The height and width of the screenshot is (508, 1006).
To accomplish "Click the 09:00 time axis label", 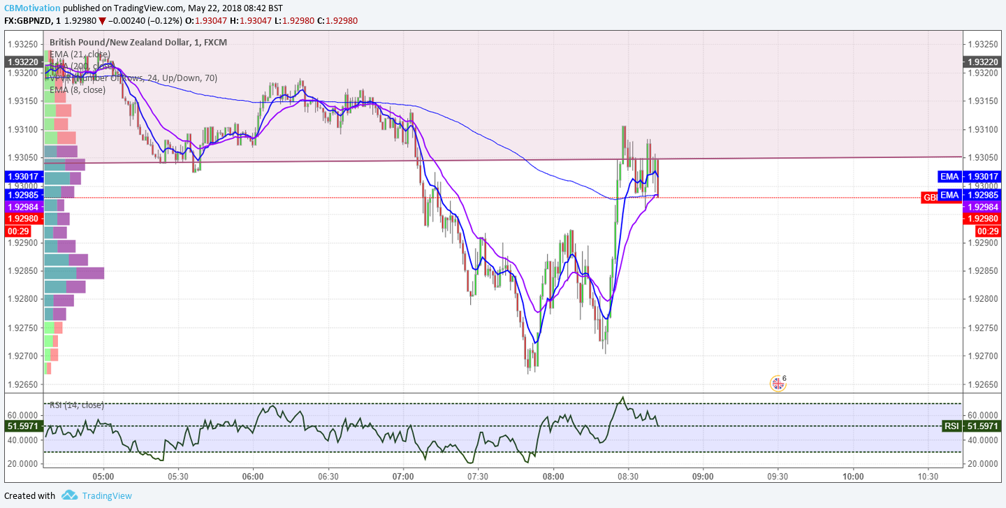I will [x=703, y=477].
